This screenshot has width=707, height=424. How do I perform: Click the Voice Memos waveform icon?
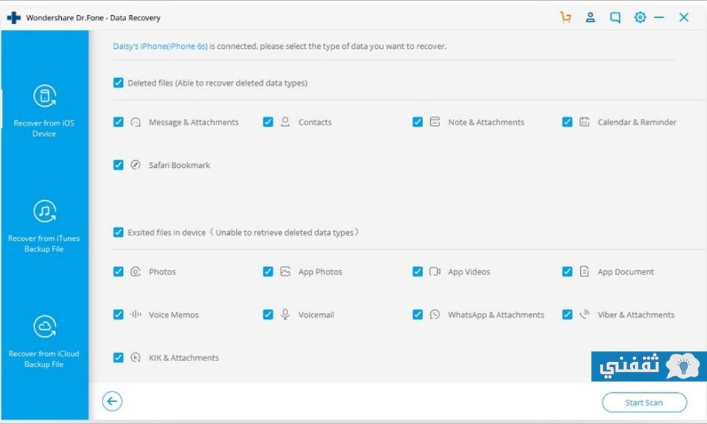[136, 314]
